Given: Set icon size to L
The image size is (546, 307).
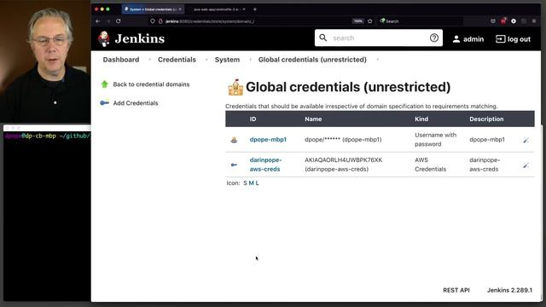Looking at the screenshot, I should pyautogui.click(x=257, y=183).
